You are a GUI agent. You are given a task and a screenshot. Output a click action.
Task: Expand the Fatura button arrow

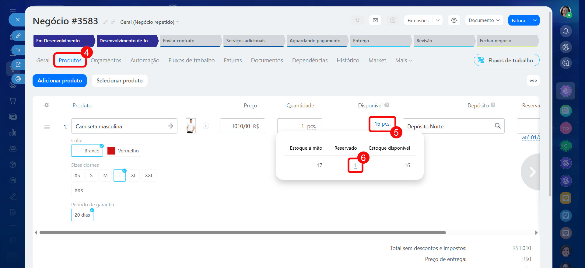coord(535,20)
